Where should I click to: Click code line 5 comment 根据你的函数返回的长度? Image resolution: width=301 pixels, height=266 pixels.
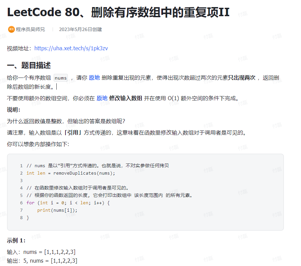coord(109,196)
